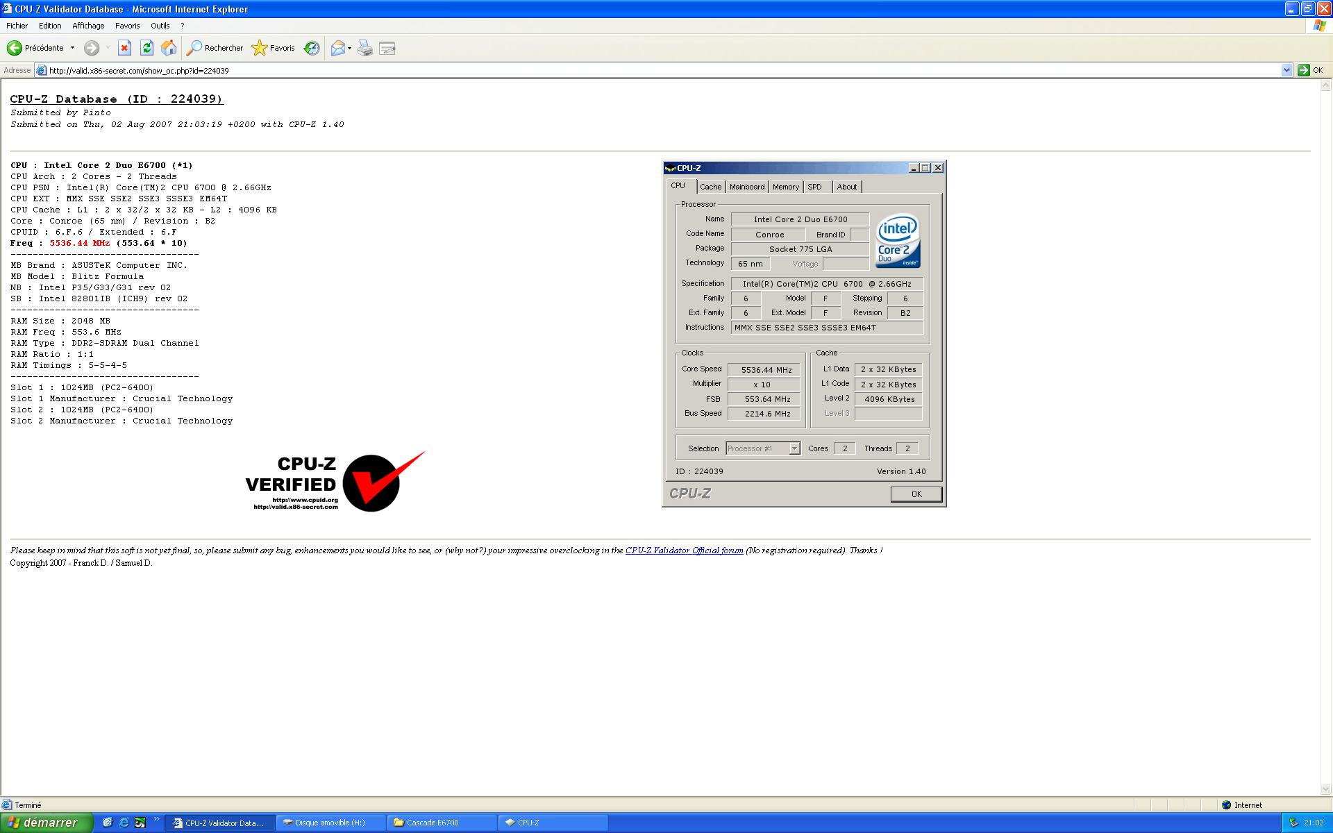Open the History clock icon

(x=312, y=48)
